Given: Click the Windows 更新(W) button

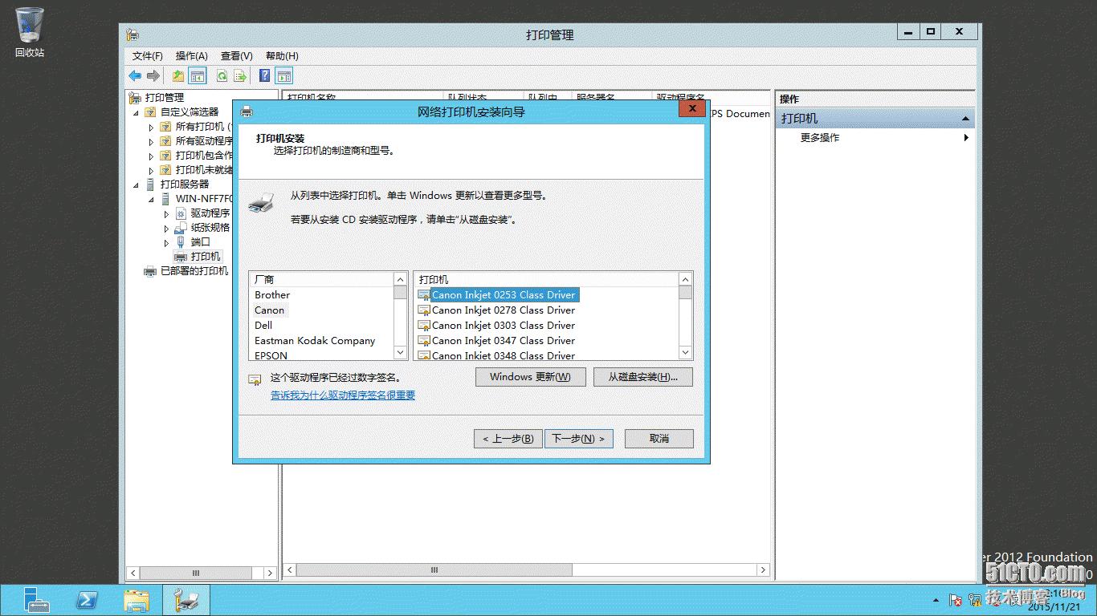Looking at the screenshot, I should click(x=530, y=376).
